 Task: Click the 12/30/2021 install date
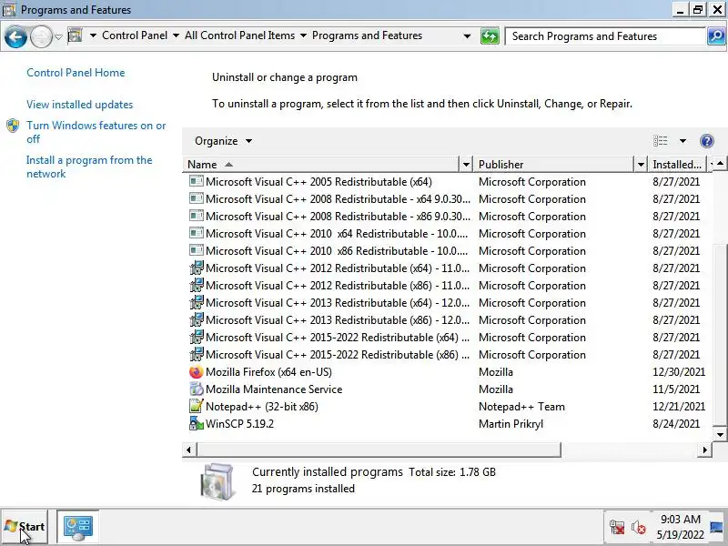coord(678,372)
